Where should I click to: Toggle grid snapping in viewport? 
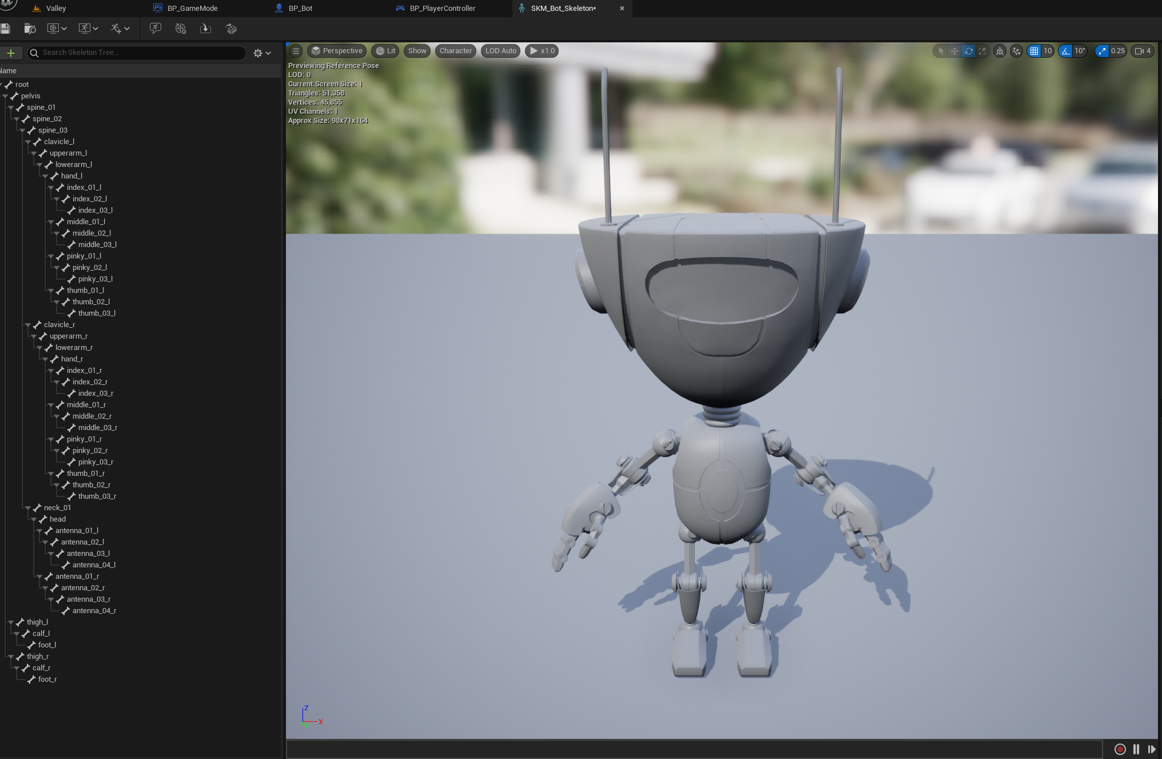pyautogui.click(x=1034, y=51)
